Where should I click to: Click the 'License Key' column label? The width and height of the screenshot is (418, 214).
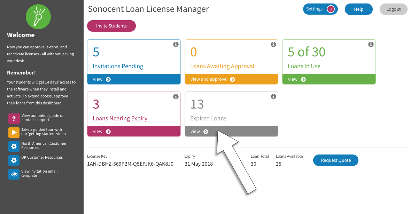97,157
